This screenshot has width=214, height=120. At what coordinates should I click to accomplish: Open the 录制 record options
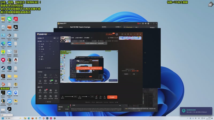[x=101, y=97]
